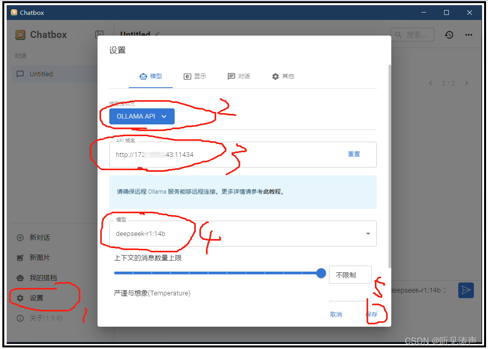Click the 严谨与想象(Temperature) label
This screenshot has width=488, height=349.
[x=152, y=293]
